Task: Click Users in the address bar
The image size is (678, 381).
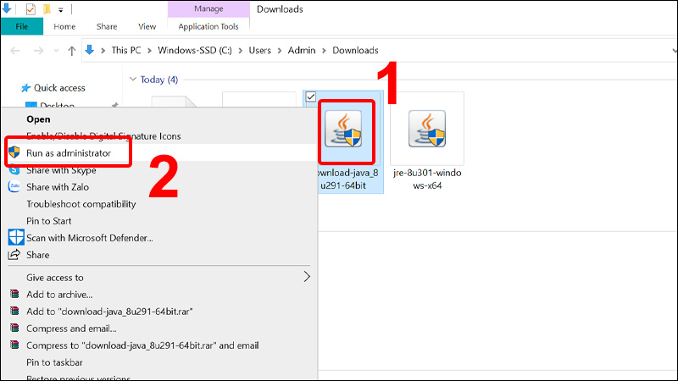Action: coord(259,50)
